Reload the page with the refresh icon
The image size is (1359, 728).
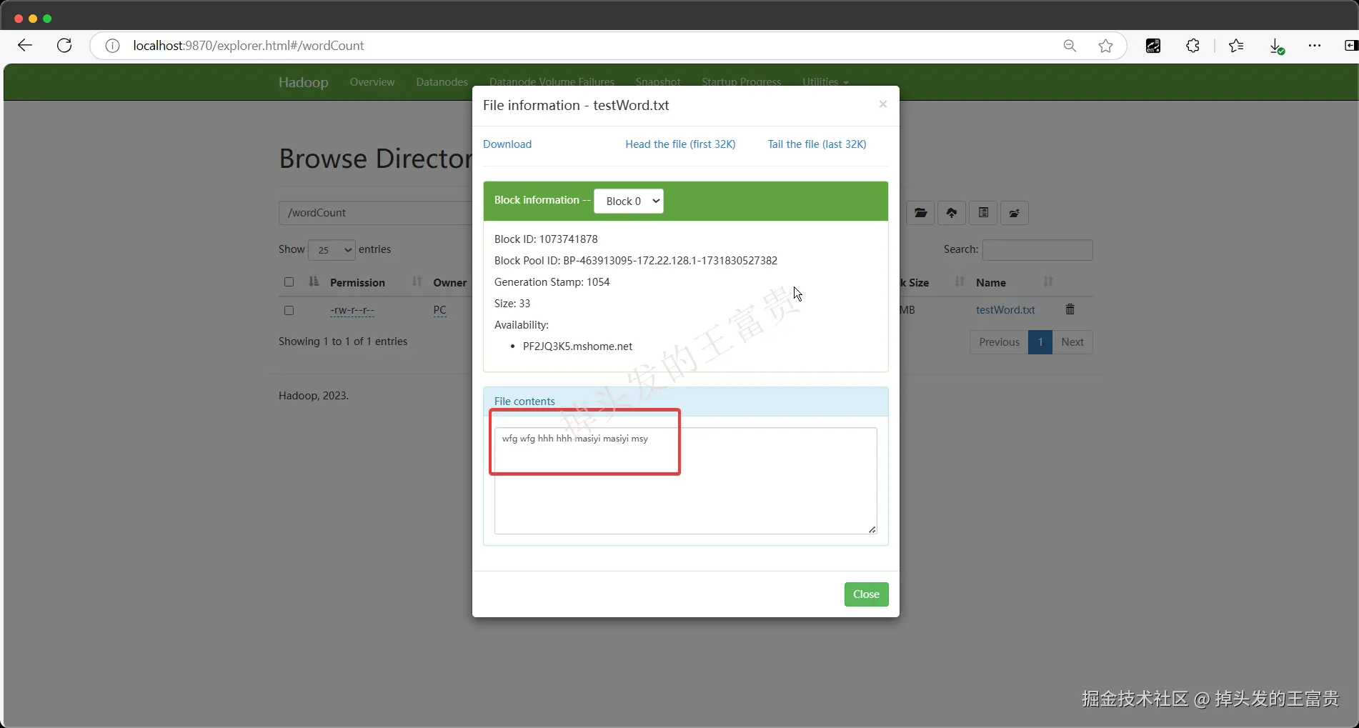[64, 46]
